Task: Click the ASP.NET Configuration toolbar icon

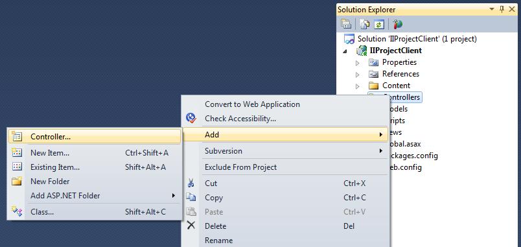Action: (x=397, y=24)
